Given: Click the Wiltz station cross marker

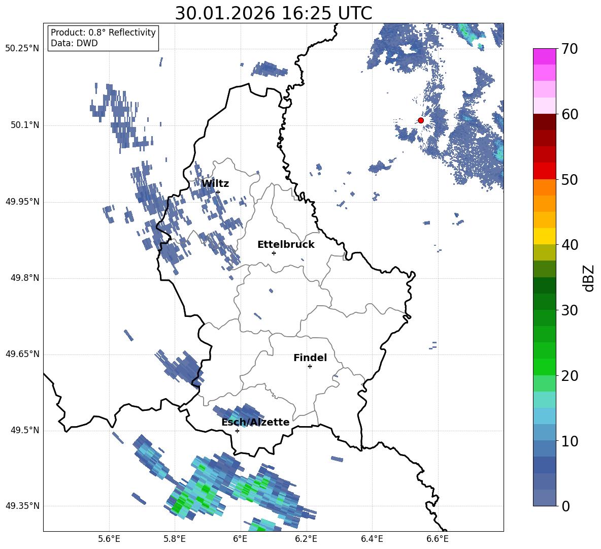Looking at the screenshot, I should click(x=218, y=192).
